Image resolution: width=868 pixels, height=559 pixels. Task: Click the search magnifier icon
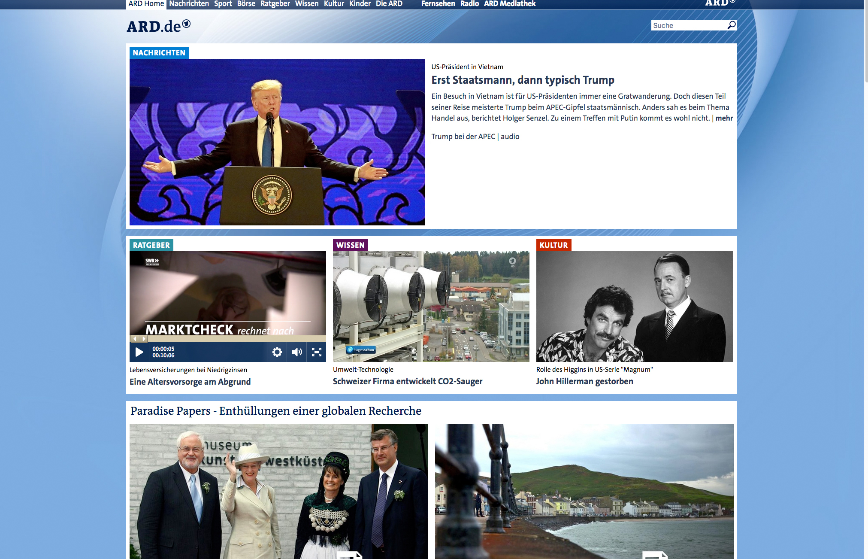(x=731, y=25)
